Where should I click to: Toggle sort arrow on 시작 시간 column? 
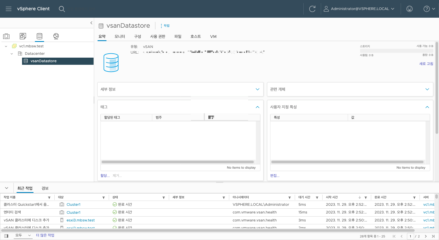point(360,197)
